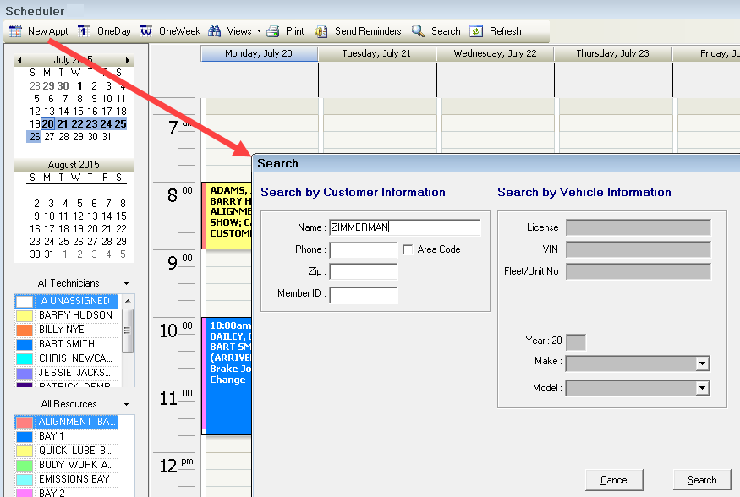Enable the Area Code checkbox
This screenshot has height=497, width=740.
coord(407,249)
